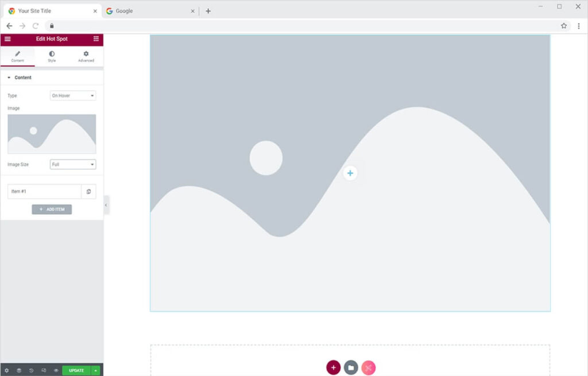Toggle preview changes eye icon
This screenshot has height=376, width=588.
56,370
